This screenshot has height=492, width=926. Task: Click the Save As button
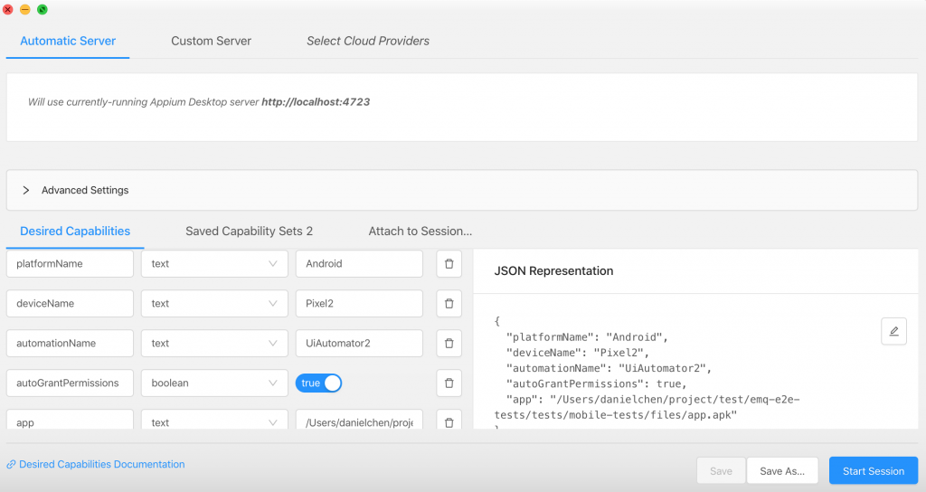[x=782, y=471]
